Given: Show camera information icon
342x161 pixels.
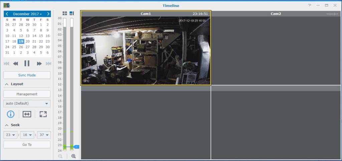Looking at the screenshot, I should (11, 114).
